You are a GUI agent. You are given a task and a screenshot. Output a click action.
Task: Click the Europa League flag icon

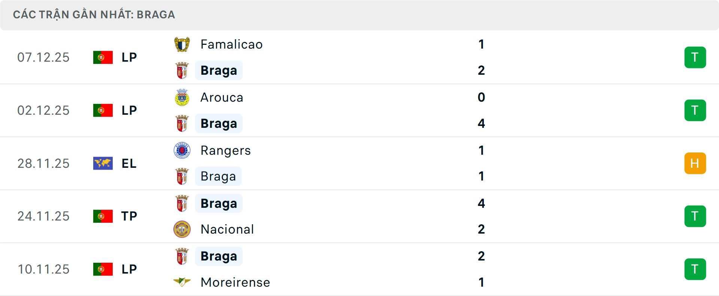[x=103, y=163]
